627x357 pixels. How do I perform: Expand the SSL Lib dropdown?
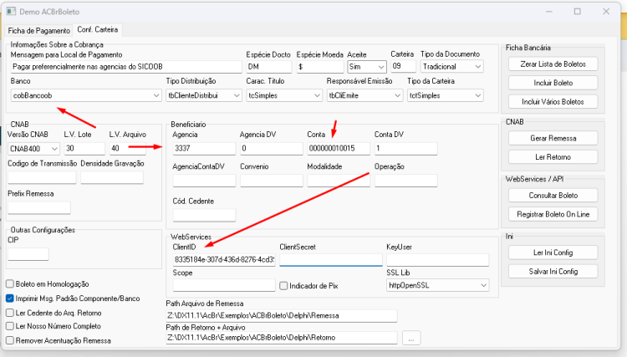[x=438, y=285]
